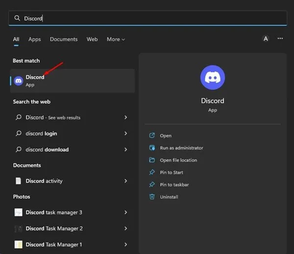Viewport: 294px width, 254px height.
Task: Open the three-dot options menu
Action: pyautogui.click(x=280, y=38)
